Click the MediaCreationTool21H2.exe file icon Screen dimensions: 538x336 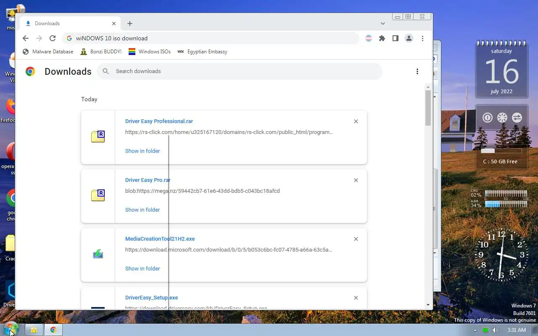point(98,254)
